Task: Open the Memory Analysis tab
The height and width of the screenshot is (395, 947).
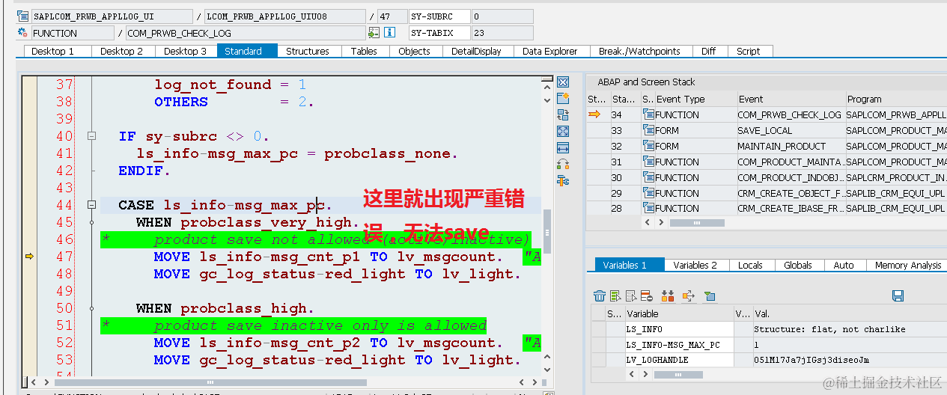Action: click(x=908, y=265)
